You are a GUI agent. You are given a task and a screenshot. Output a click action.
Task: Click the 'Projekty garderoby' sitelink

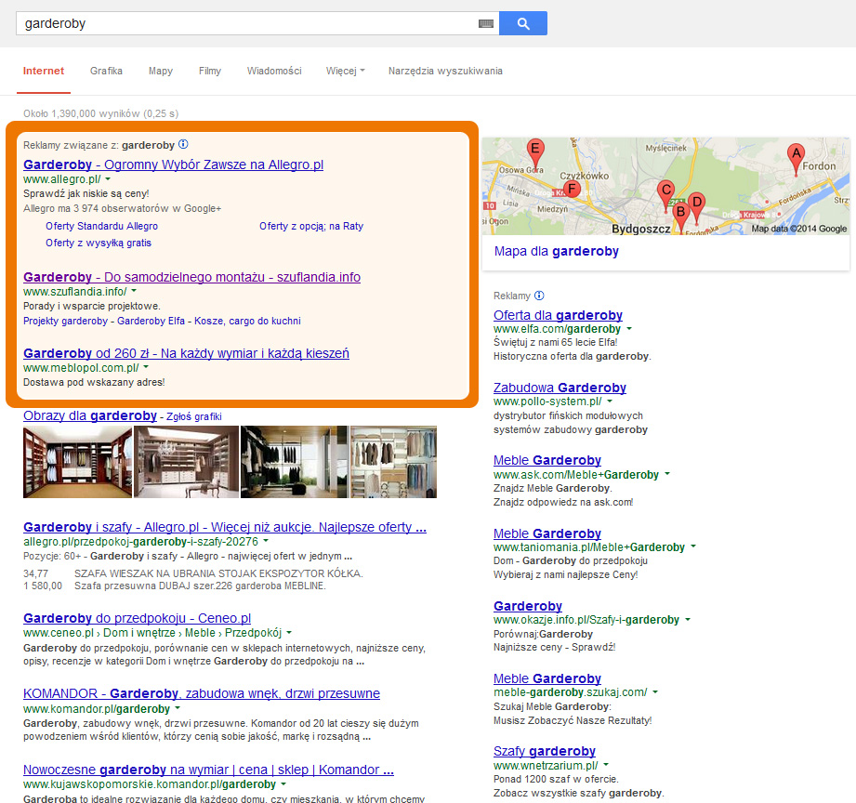coord(65,321)
